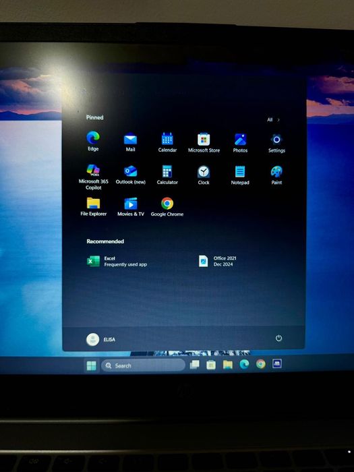Open Microsoft Store in pinned apps
This screenshot has width=354, height=472.
point(204,142)
